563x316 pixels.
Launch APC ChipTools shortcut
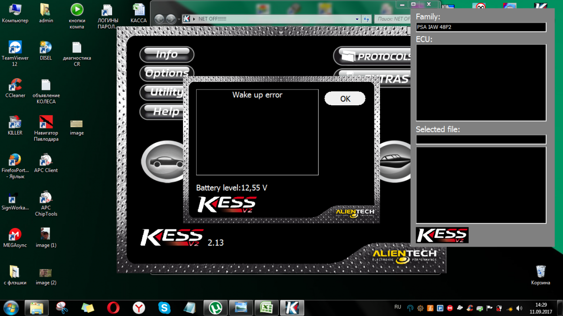click(x=46, y=203)
